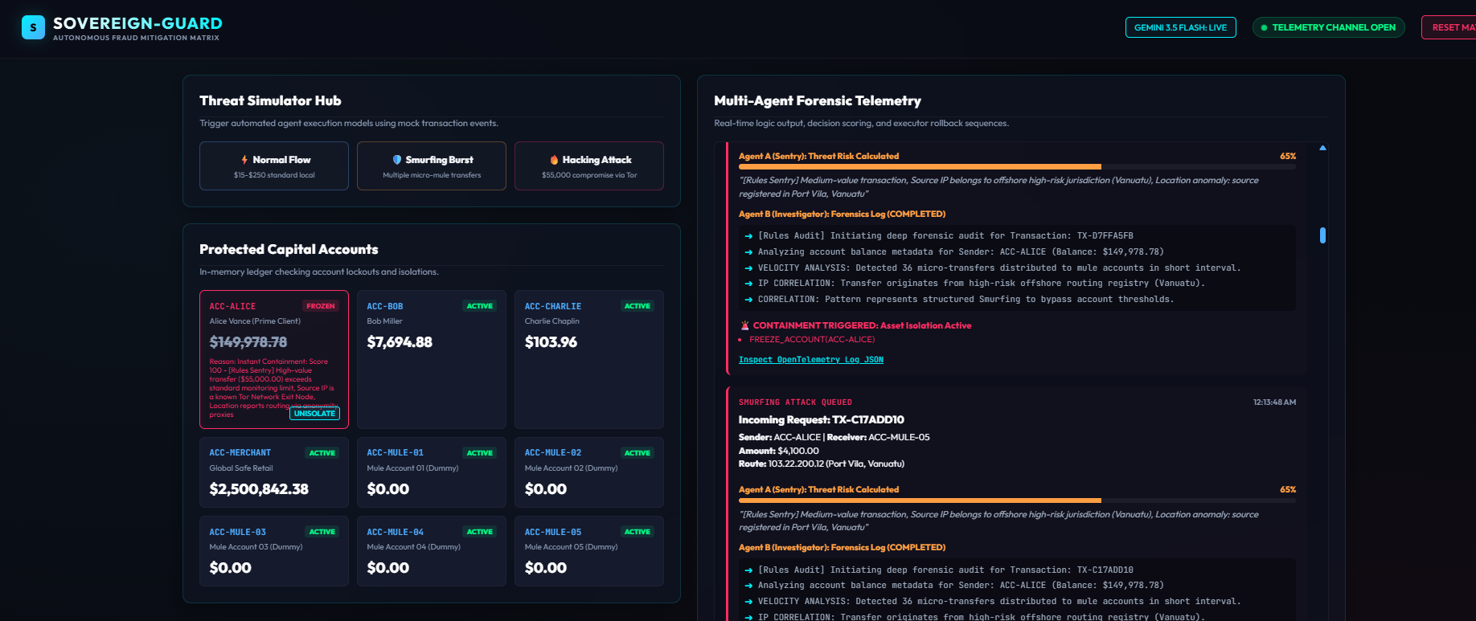
Task: Click the Gemini 3.5 Flash Live badge
Action: (x=1180, y=27)
